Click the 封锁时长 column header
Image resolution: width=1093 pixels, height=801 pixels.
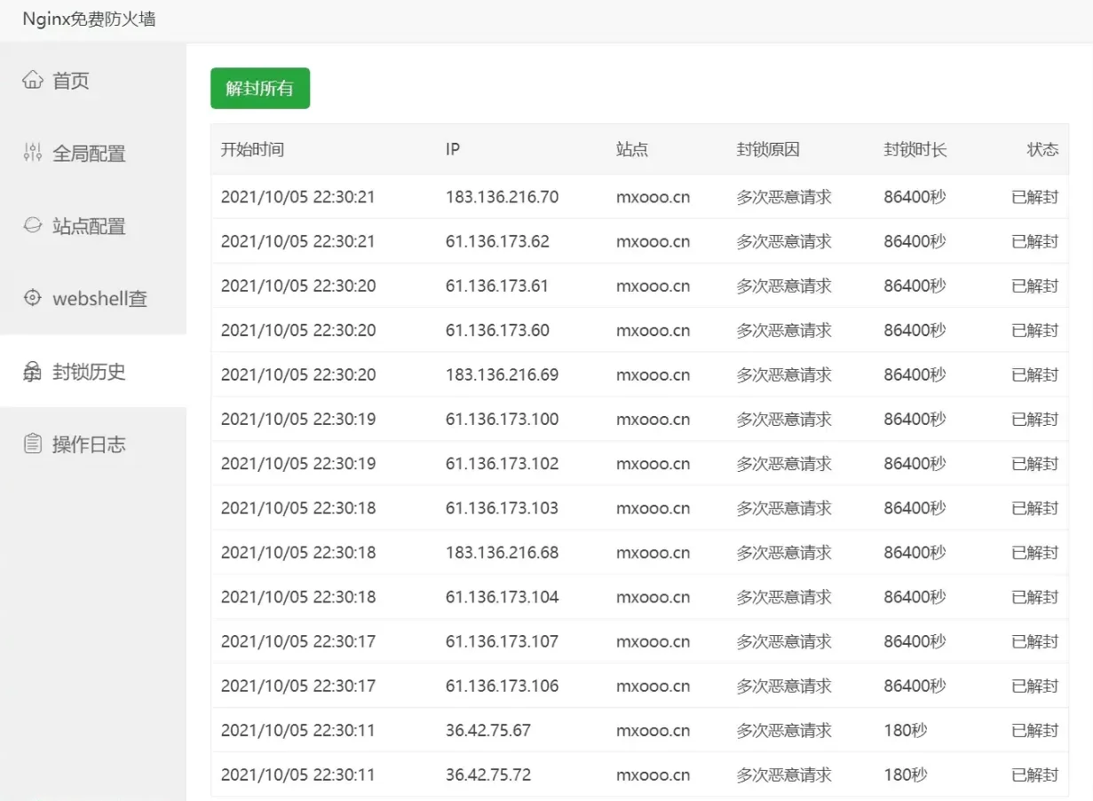(x=915, y=149)
